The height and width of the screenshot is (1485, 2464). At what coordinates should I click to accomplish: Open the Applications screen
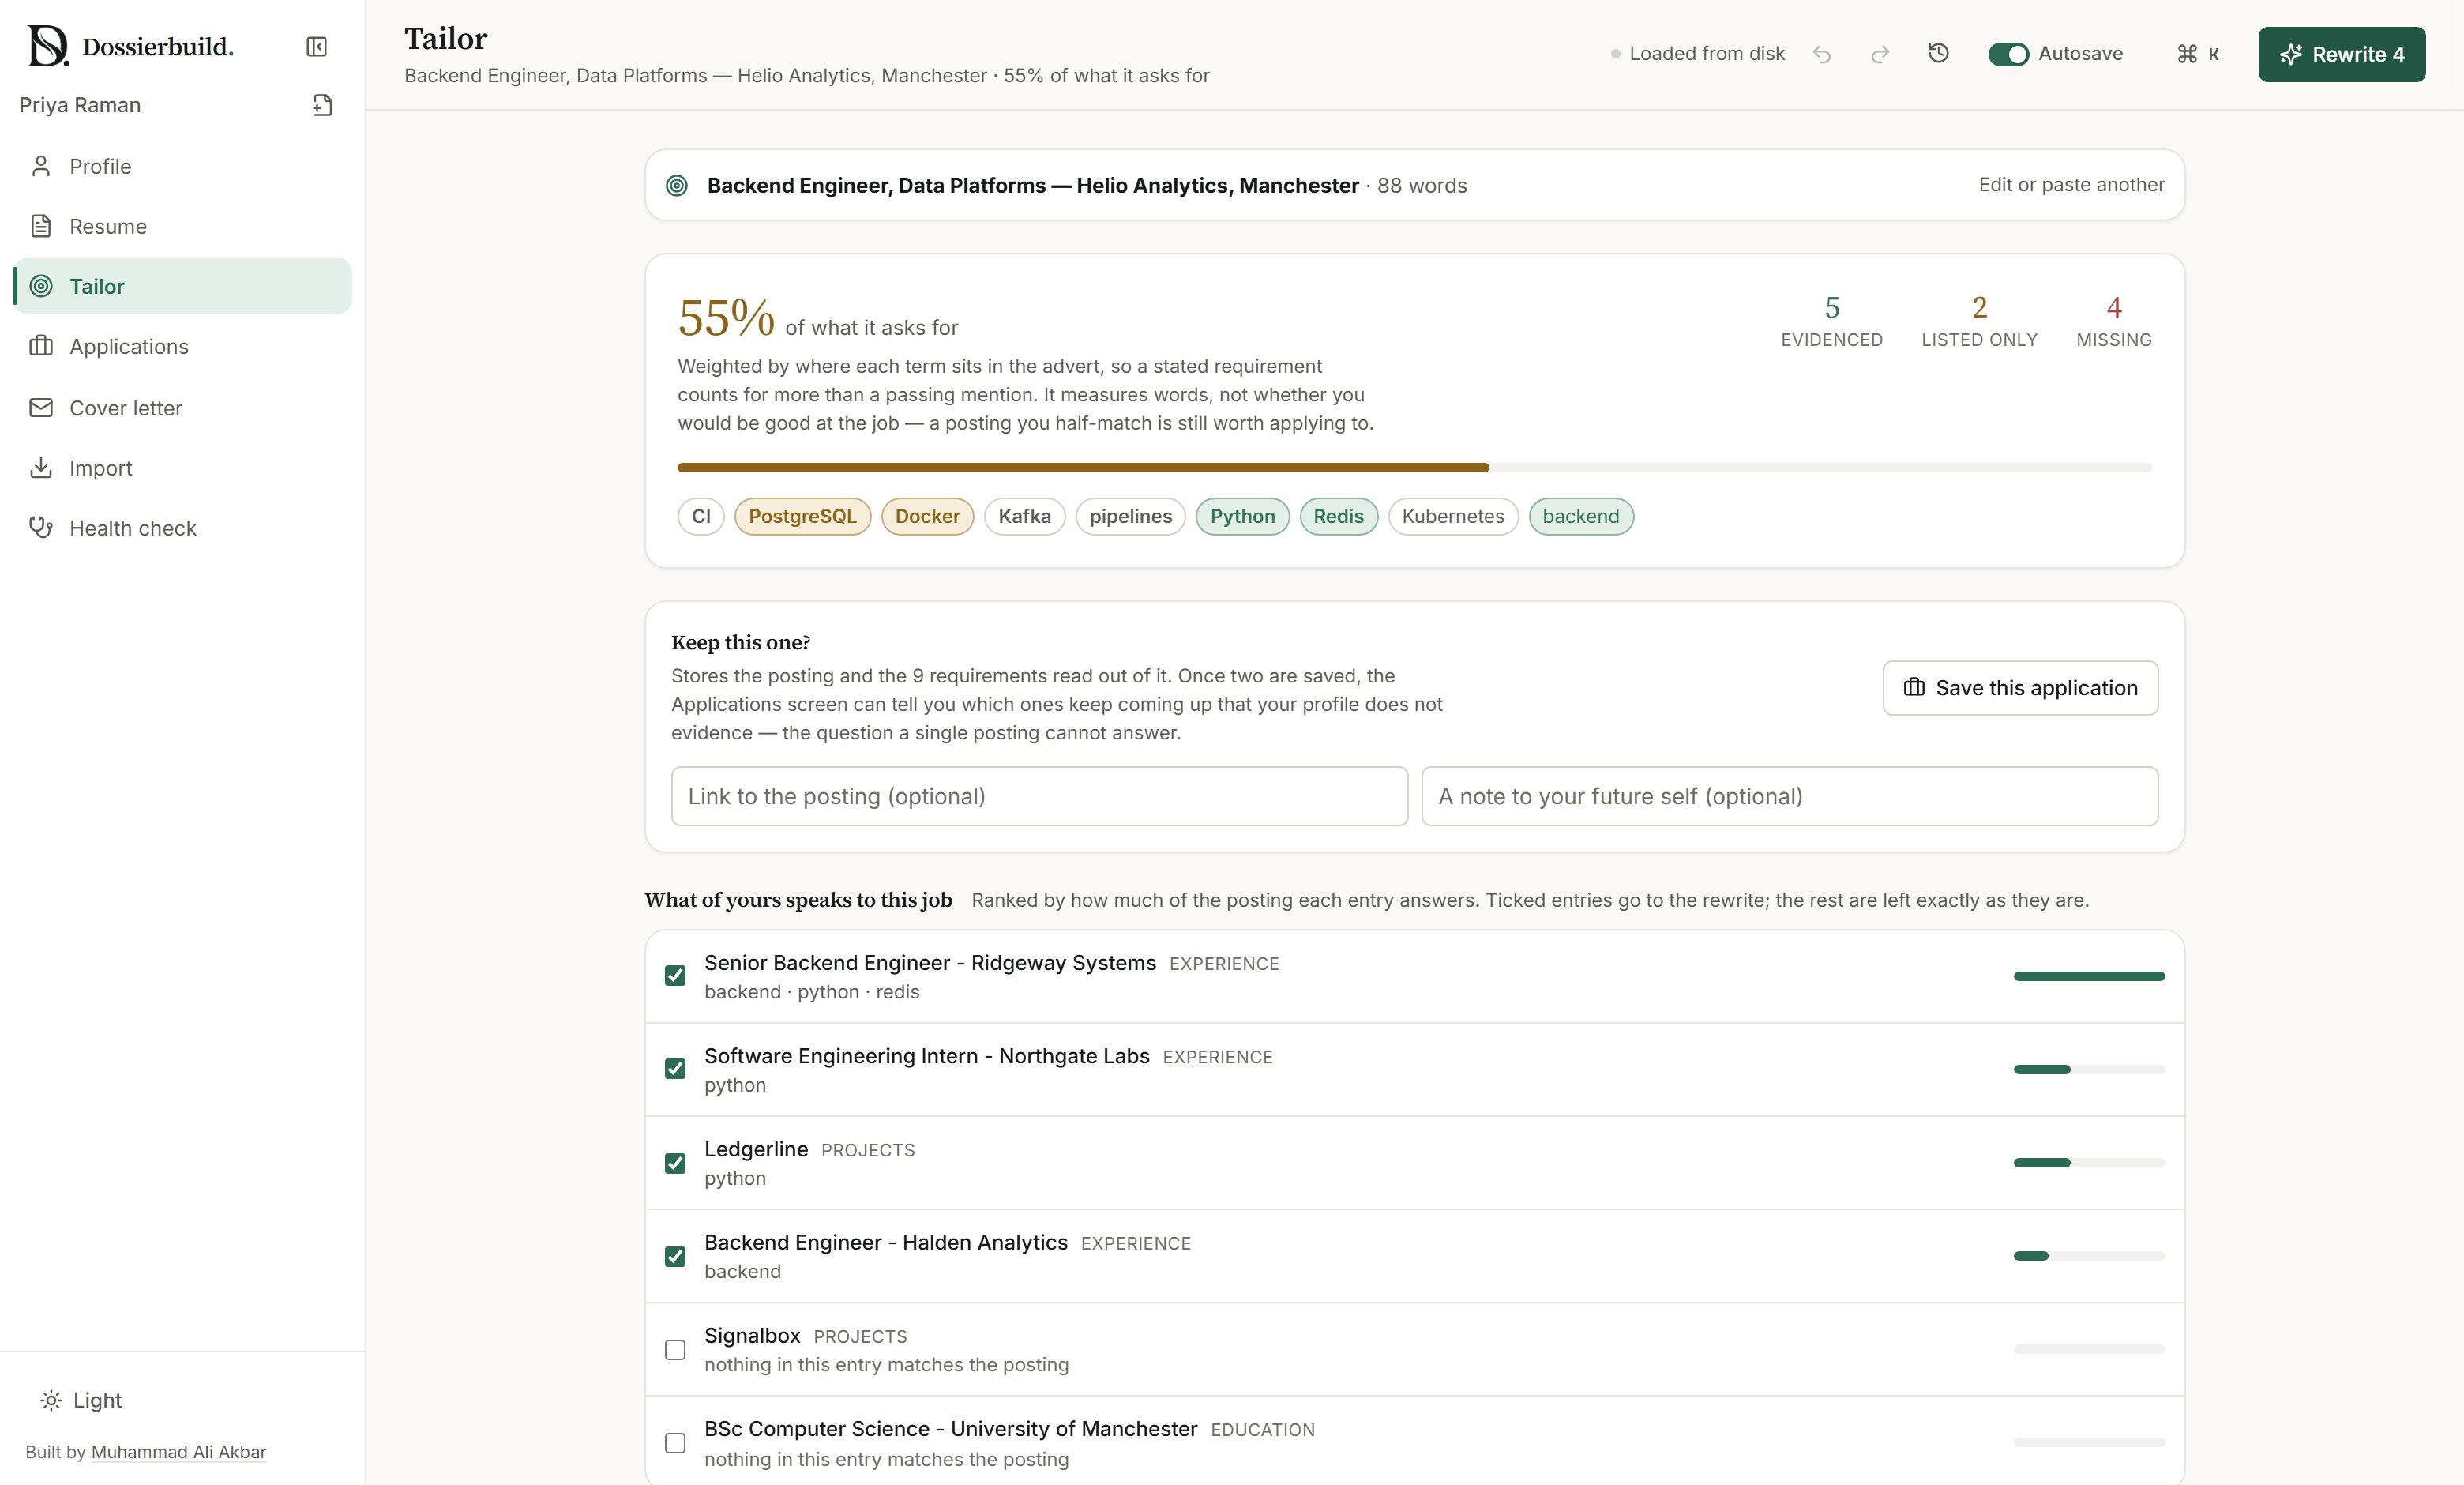[182, 346]
